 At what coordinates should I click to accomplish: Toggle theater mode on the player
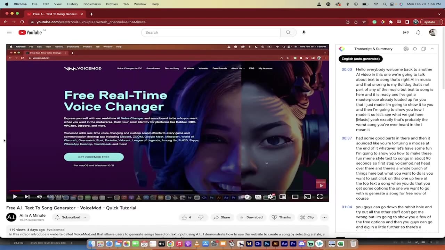(x=295, y=197)
